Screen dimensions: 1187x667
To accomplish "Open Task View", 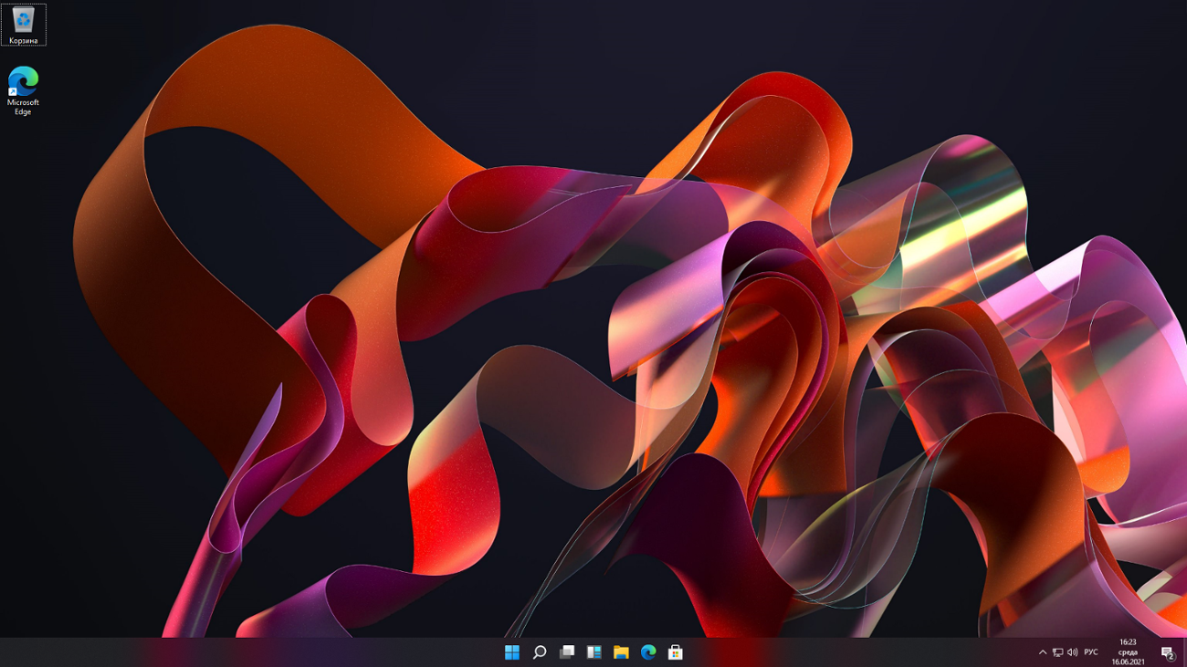I will 565,652.
